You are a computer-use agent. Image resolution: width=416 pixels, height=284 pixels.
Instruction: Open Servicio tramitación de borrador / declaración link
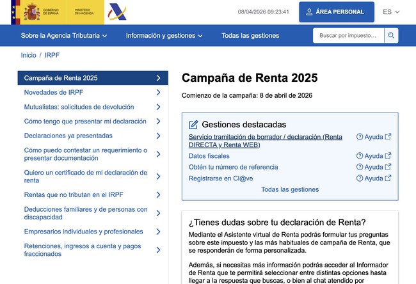266,141
